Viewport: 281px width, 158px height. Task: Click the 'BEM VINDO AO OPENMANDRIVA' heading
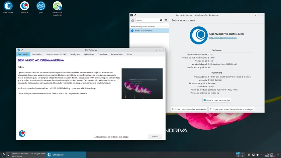coord(41,60)
